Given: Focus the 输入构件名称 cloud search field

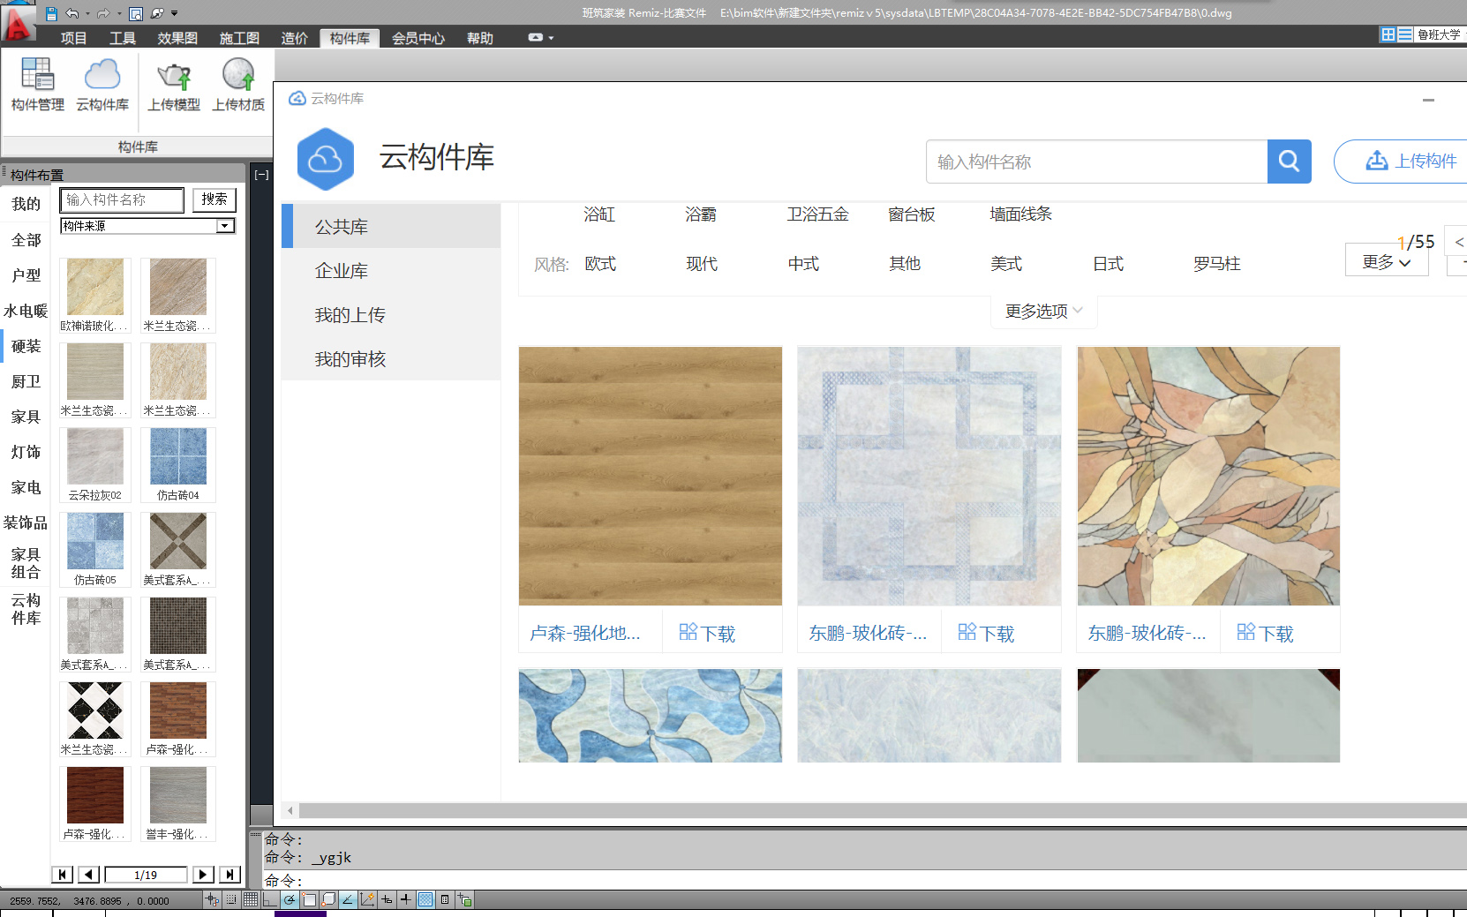Looking at the screenshot, I should click(1097, 162).
